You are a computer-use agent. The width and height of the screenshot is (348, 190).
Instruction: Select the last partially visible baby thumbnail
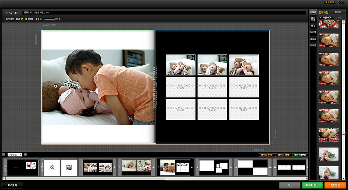coord(329,173)
